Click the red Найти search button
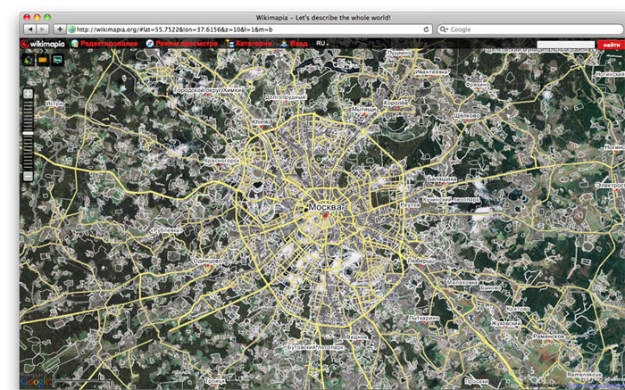Image resolution: width=625 pixels, height=390 pixels. coord(611,44)
